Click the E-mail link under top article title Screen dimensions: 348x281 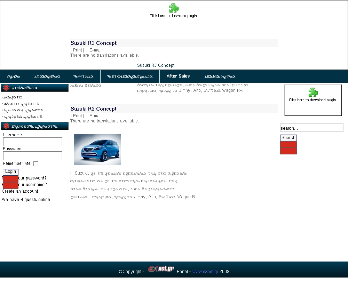tap(95, 50)
